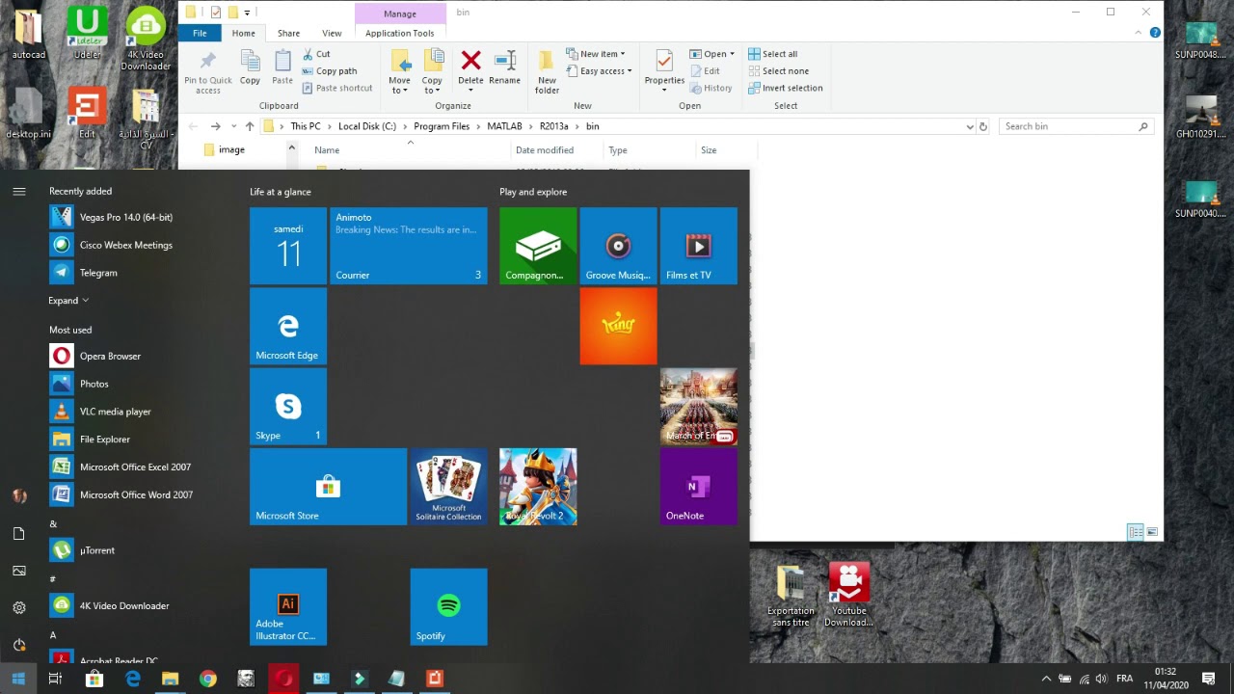The image size is (1234, 694).
Task: Click the Delete icon in ribbon
Action: point(470,69)
